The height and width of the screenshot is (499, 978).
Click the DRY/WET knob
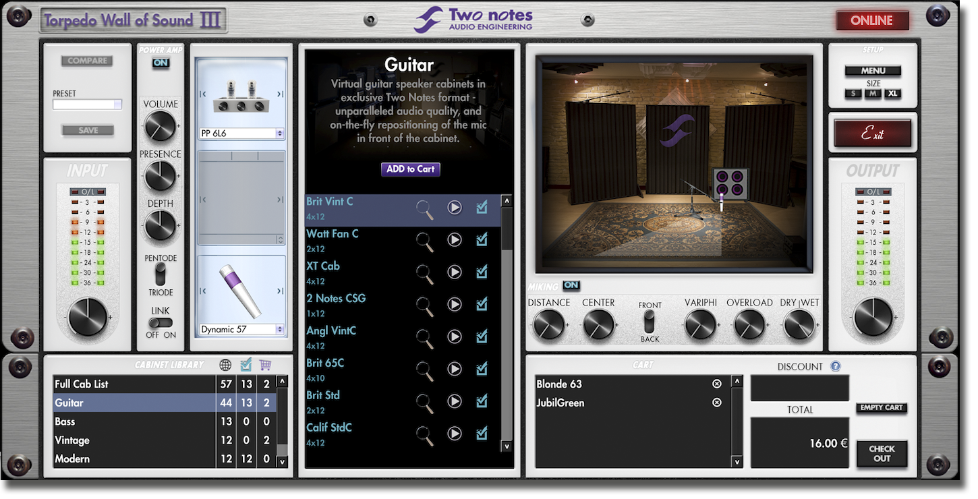pyautogui.click(x=799, y=325)
